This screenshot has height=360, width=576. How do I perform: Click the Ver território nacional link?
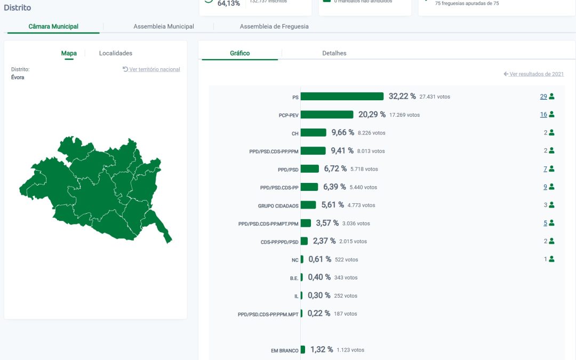point(155,69)
